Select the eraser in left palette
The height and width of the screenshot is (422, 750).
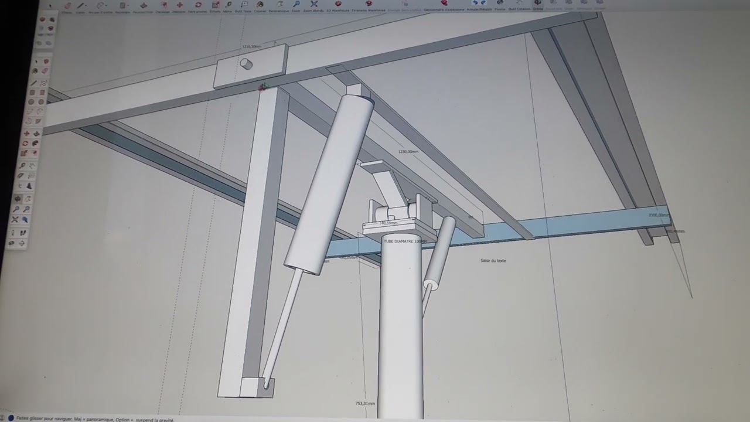(45, 71)
